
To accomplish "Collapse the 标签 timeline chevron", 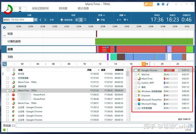I will click(x=5, y=36).
